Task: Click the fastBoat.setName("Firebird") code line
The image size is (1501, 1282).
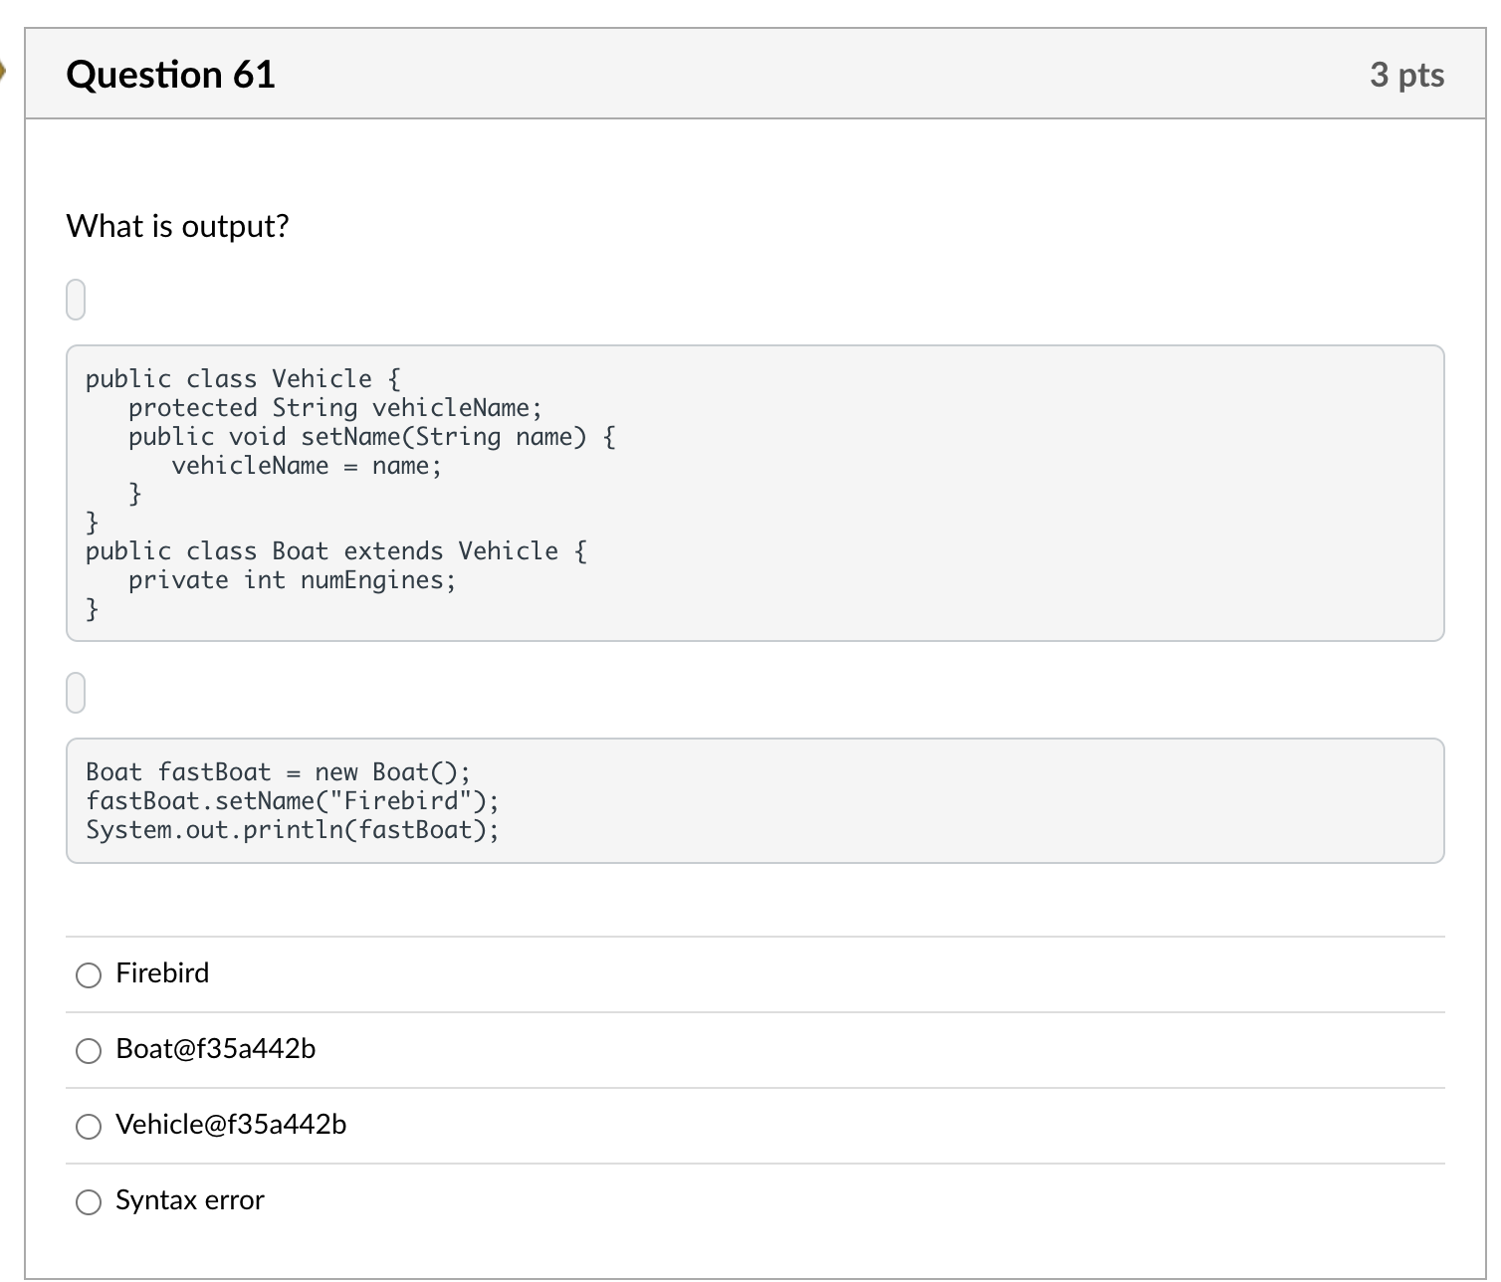Action: 293,801
